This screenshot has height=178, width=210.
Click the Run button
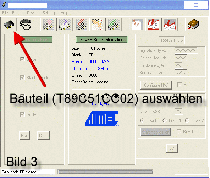[24, 136]
